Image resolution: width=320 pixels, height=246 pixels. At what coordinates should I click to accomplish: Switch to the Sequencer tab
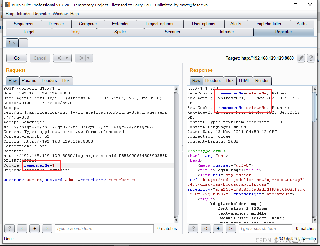coord(24,24)
